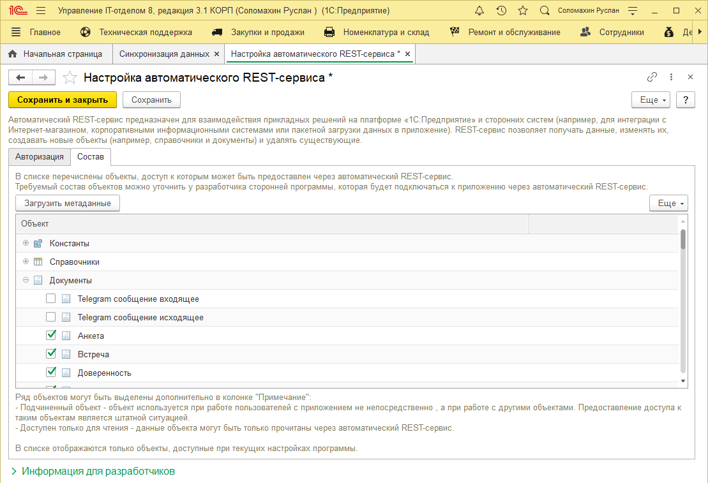This screenshot has width=708, height=483.
Task: Add this form to favorites with star
Action: [x=70, y=78]
